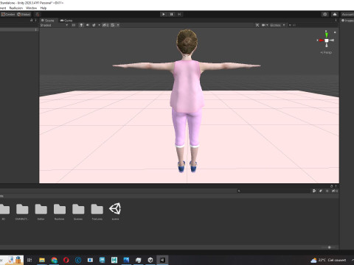
Task: Open the grid settings dropdown arrow
Action: click(x=118, y=25)
